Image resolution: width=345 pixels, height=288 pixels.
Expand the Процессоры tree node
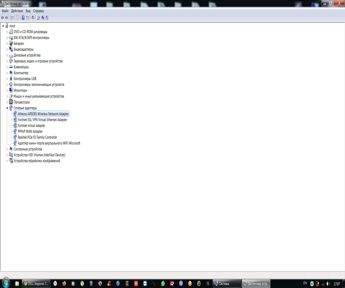tap(7, 102)
